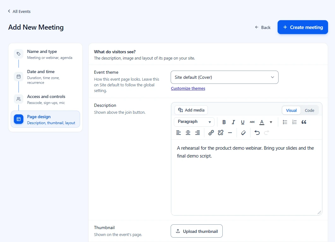Click the tag icon for Name and type
This screenshot has height=242, width=335.
(x=19, y=54)
